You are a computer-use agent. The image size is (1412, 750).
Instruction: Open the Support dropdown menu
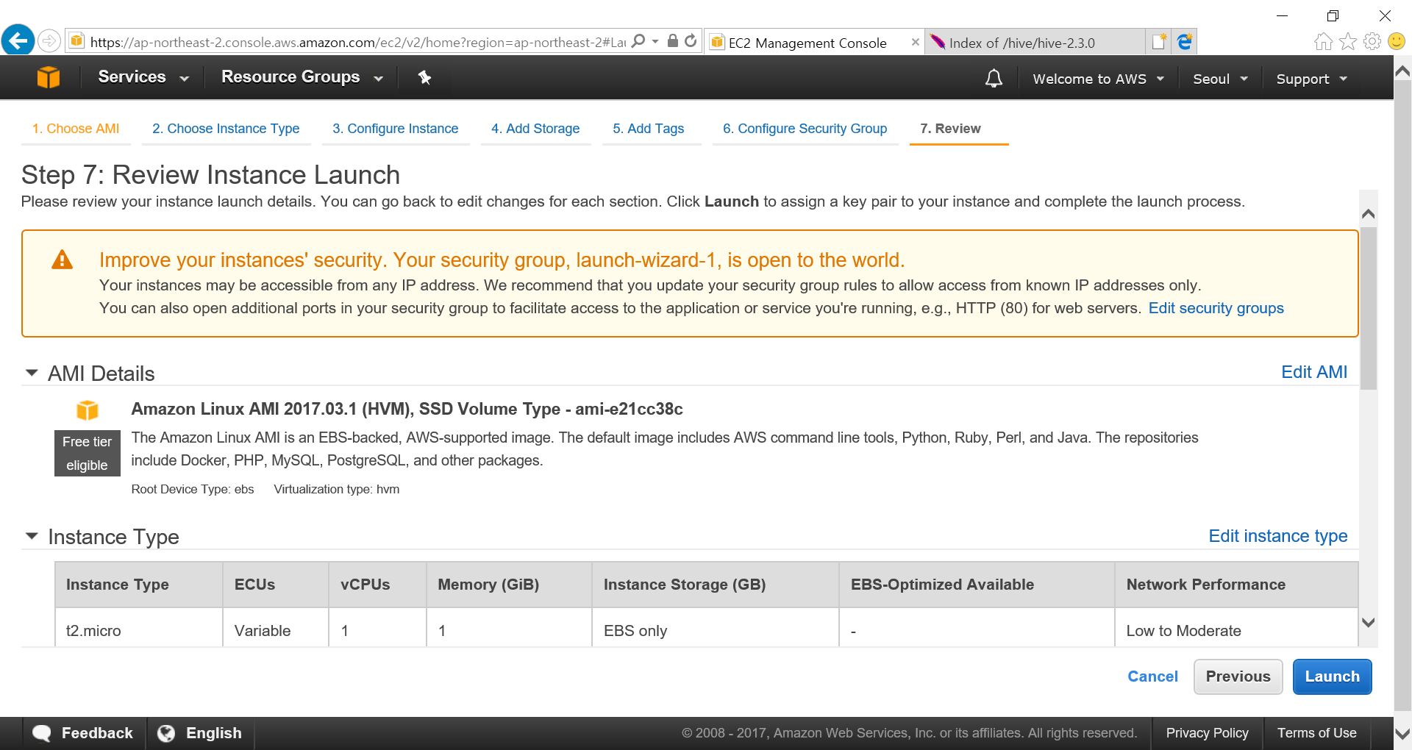tap(1311, 79)
